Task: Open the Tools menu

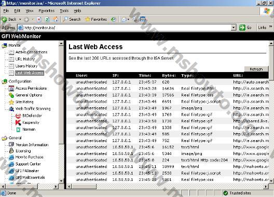Action: [x=64, y=11]
